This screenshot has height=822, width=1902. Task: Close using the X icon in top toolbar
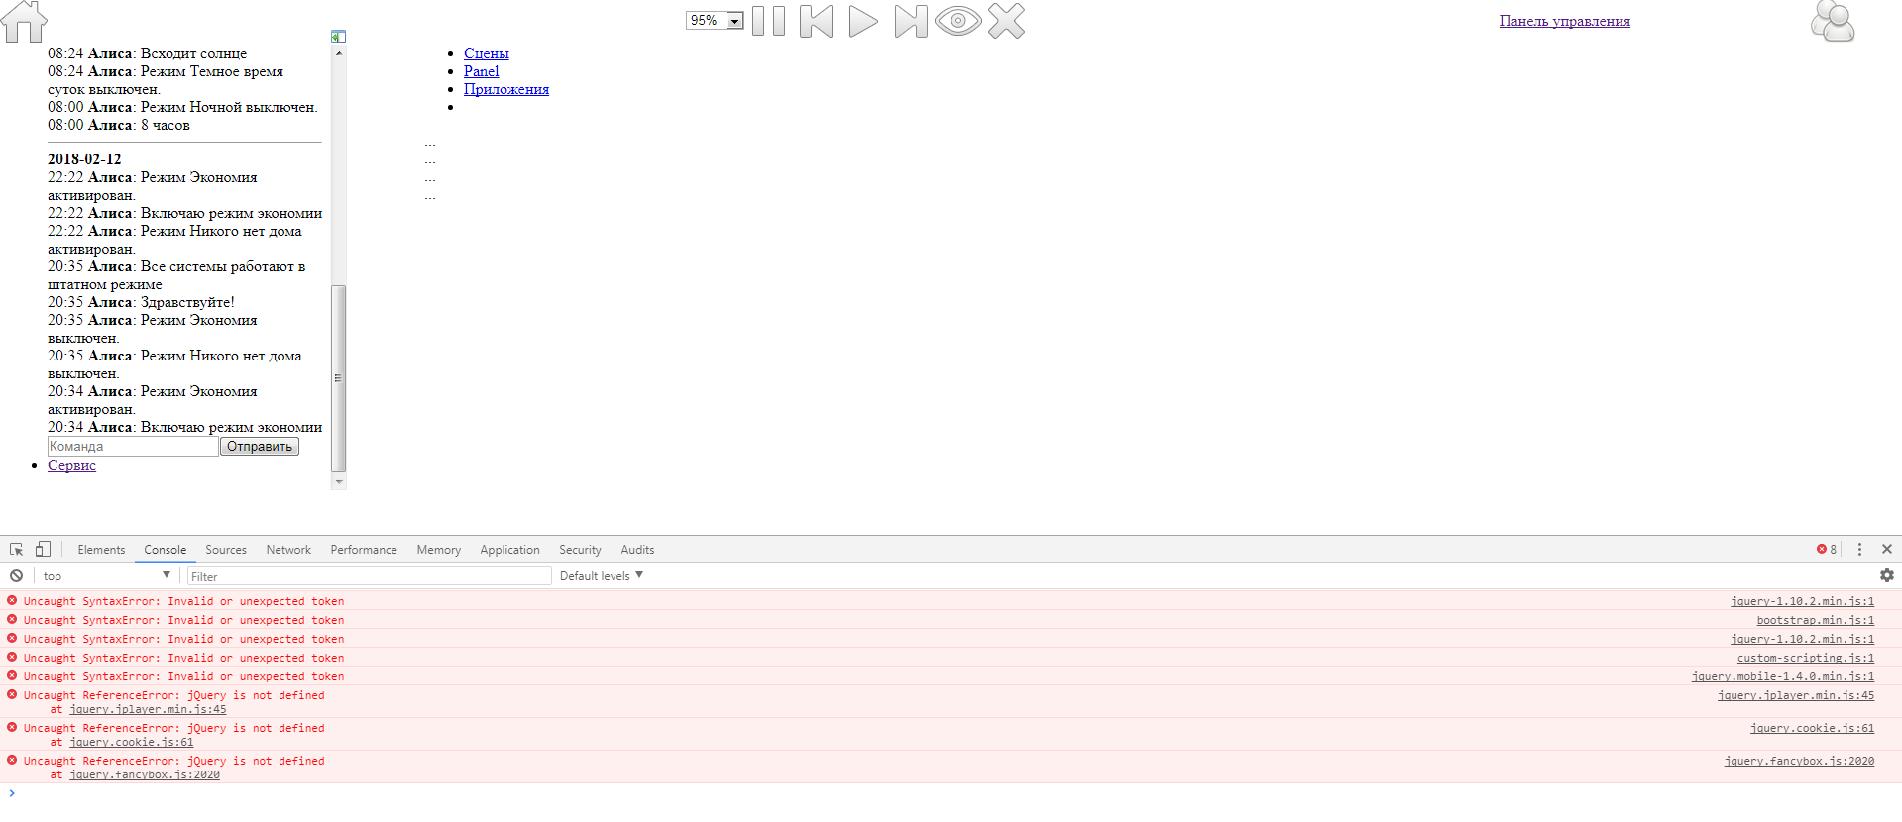pos(1006,21)
